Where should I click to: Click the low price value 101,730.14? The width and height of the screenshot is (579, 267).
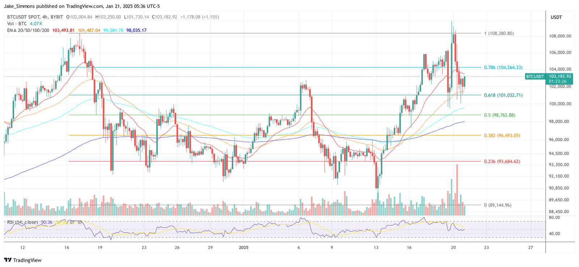pos(138,17)
